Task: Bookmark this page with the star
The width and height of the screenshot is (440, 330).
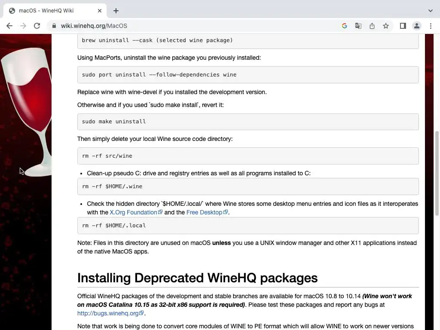Action: [x=386, y=26]
